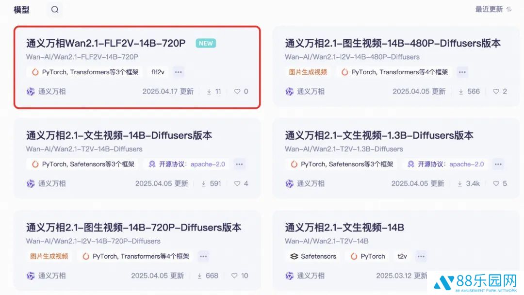Select 图片生成视频 tag on the 480P-Diffusers card

(308, 72)
